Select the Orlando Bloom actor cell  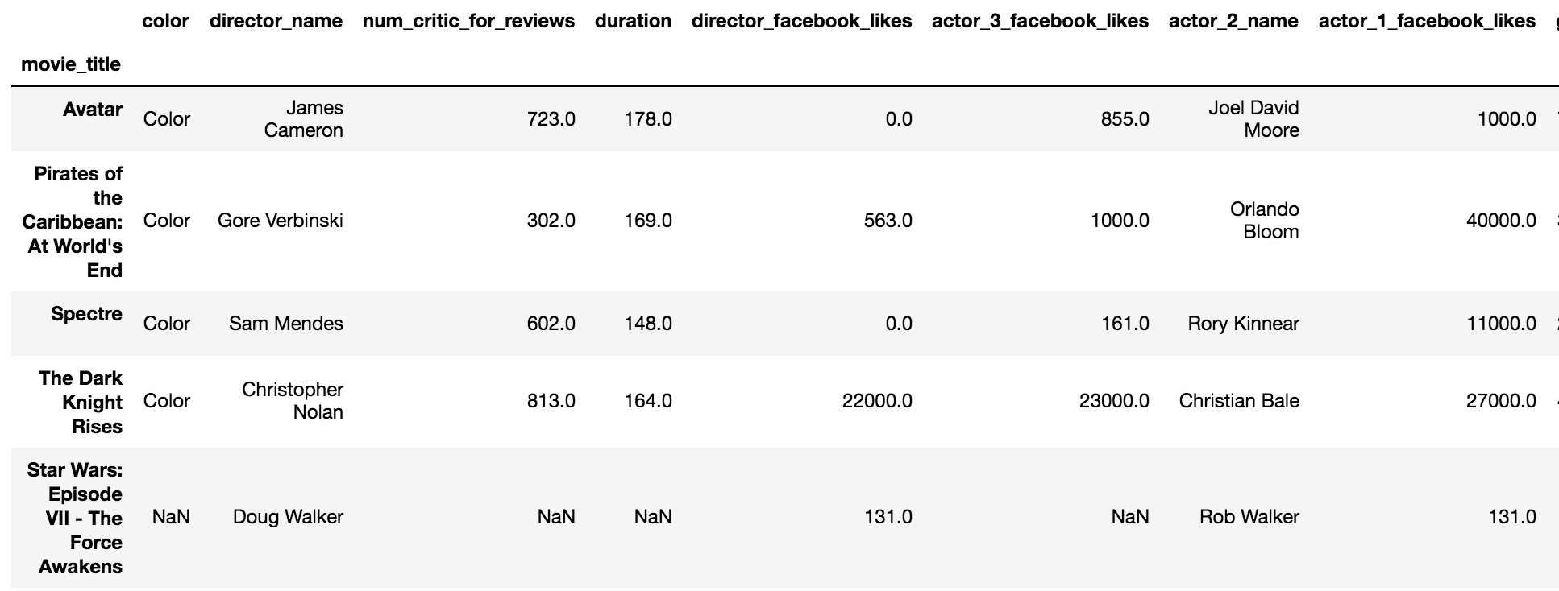[x=1264, y=221]
